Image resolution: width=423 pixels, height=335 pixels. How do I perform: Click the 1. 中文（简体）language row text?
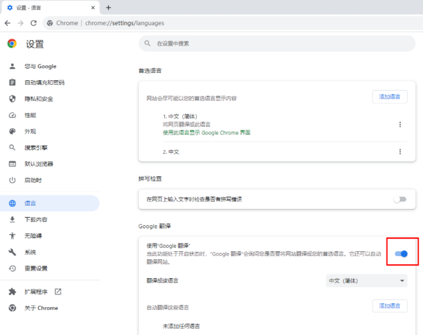coord(180,116)
